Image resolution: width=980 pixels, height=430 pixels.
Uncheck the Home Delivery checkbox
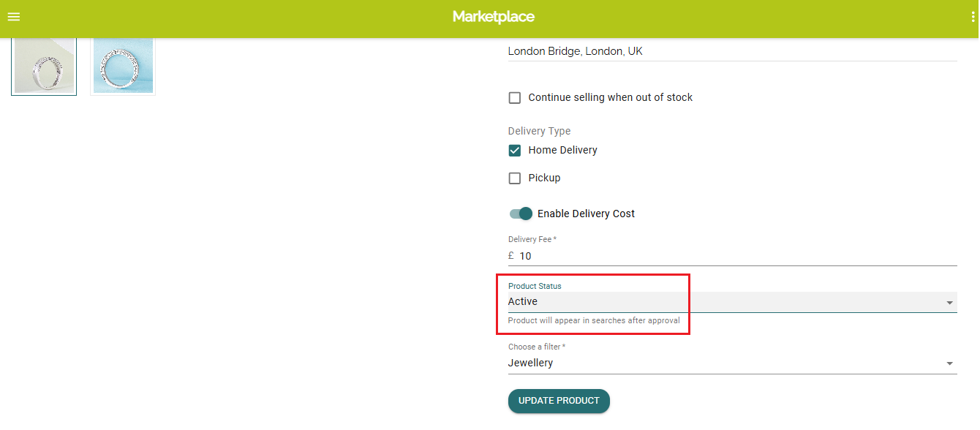515,151
